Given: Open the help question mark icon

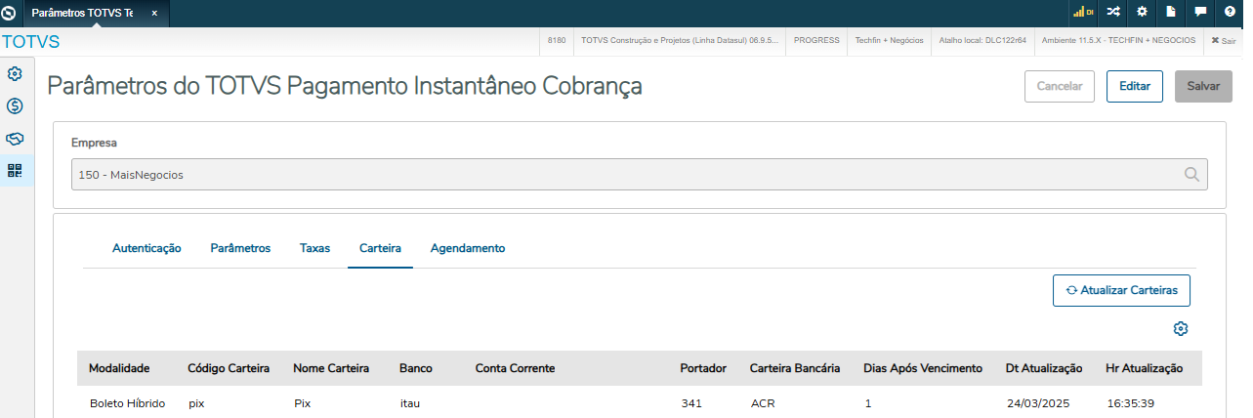Looking at the screenshot, I should pos(1230,12).
